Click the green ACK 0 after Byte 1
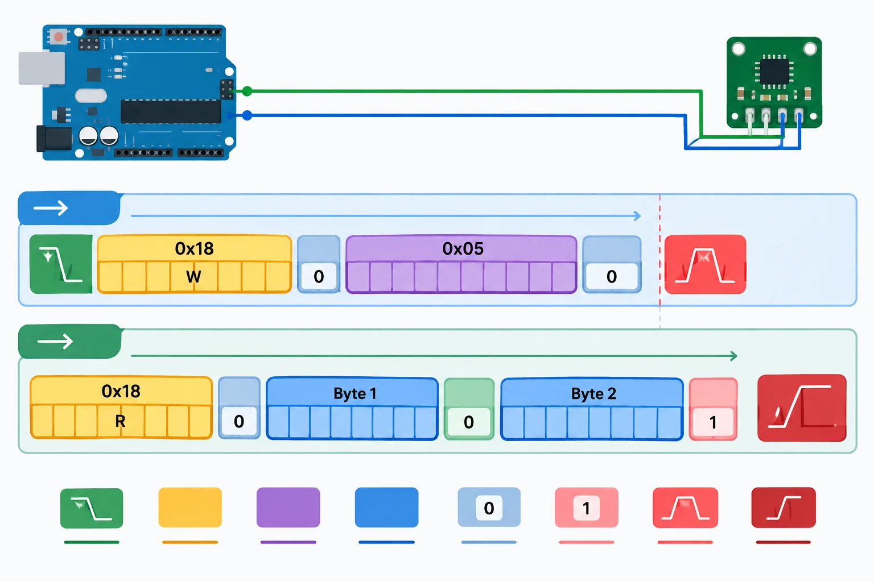This screenshot has height=582, width=874. (x=469, y=409)
